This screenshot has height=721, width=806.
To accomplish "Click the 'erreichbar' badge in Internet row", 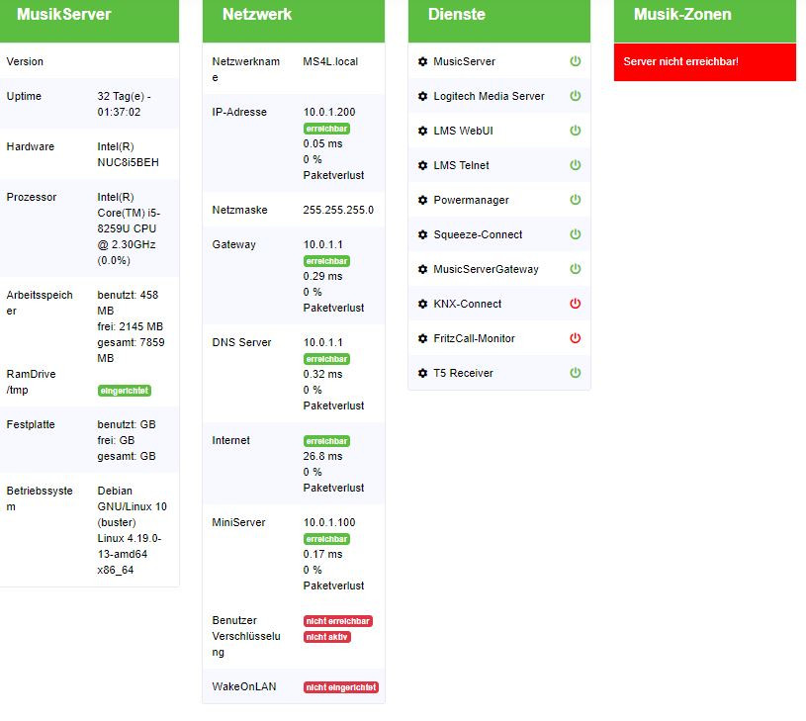I will tap(327, 441).
